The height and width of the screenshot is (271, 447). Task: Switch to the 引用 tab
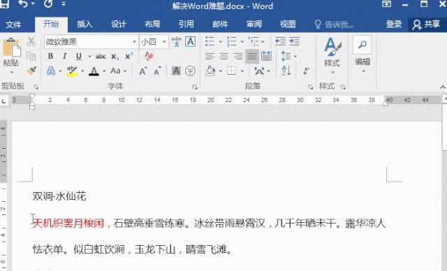coord(186,24)
